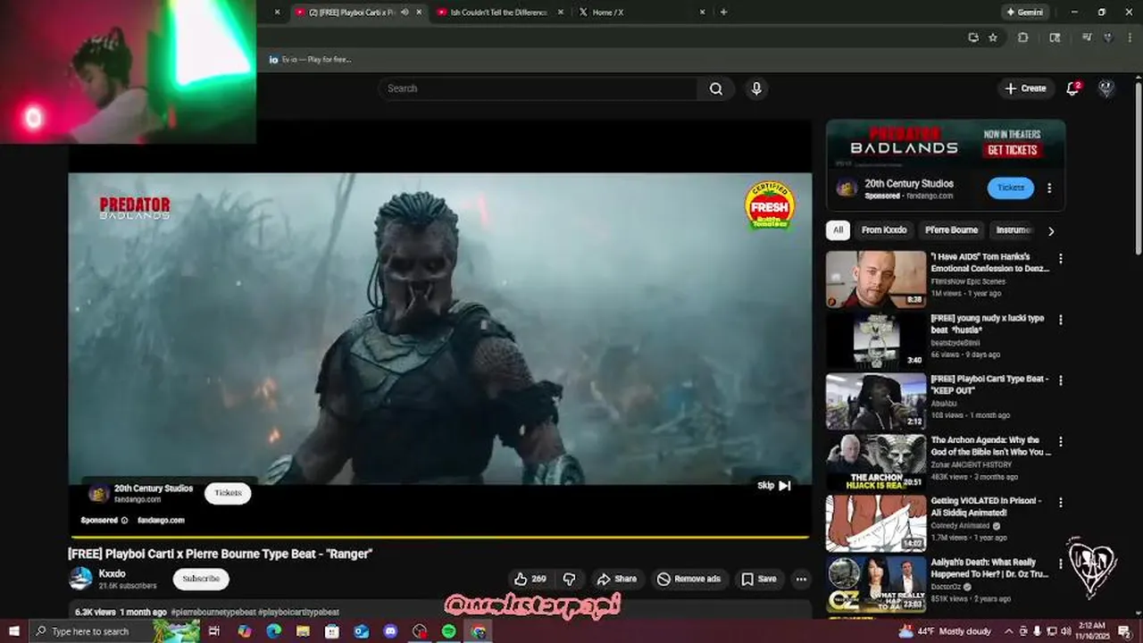This screenshot has width=1143, height=643.
Task: Open Chrome three-dot menu
Action: (1129, 38)
